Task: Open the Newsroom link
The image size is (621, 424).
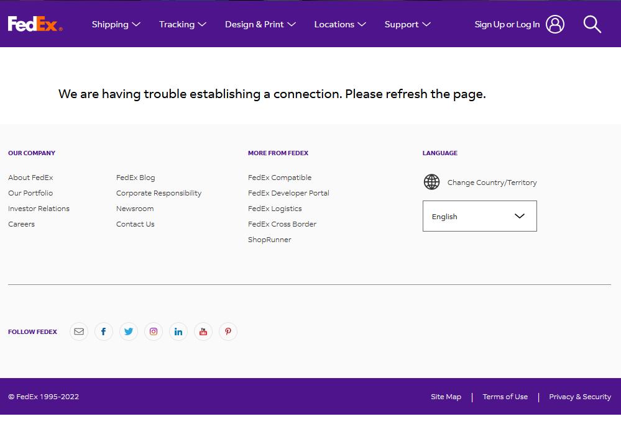Action: (135, 209)
